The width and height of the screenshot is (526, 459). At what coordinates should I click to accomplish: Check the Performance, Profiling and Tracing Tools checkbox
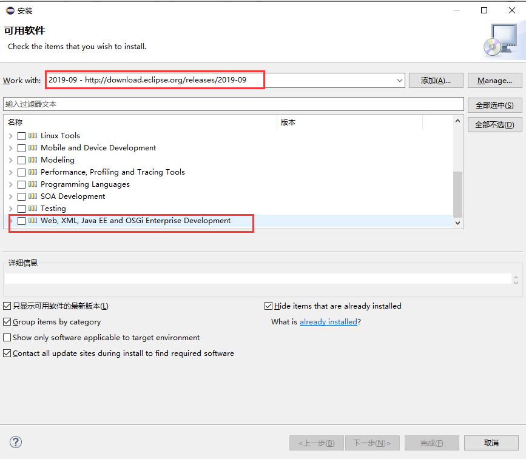21,172
